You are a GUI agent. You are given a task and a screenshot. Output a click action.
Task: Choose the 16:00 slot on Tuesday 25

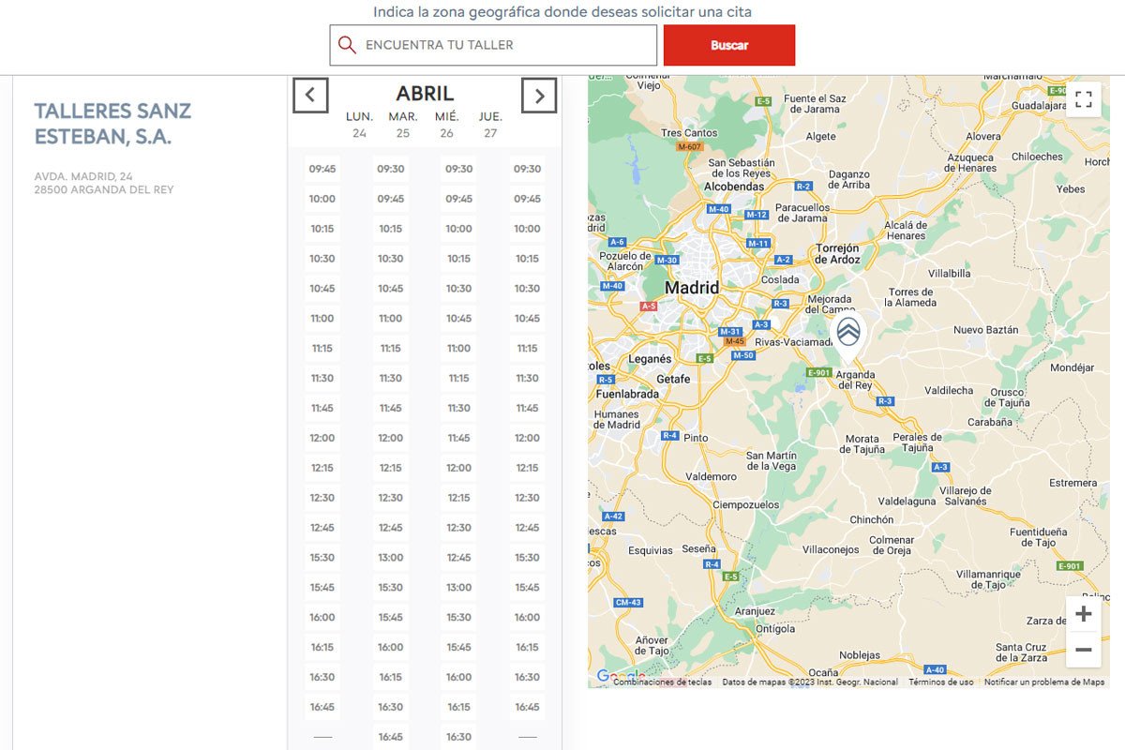[x=391, y=647]
